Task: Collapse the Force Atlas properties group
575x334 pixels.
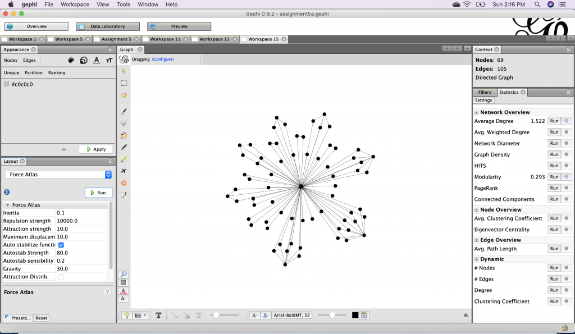Action: (8, 205)
